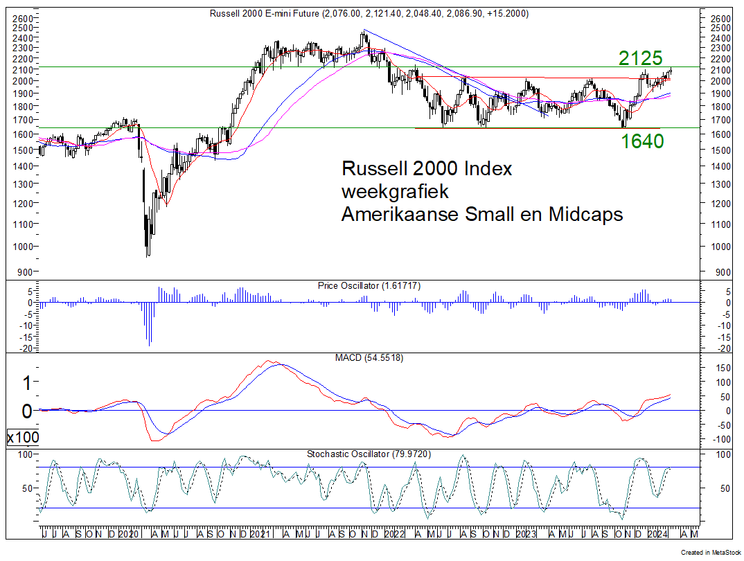Click the 2022 year marker on time axis
The height and width of the screenshot is (561, 744).
click(393, 534)
